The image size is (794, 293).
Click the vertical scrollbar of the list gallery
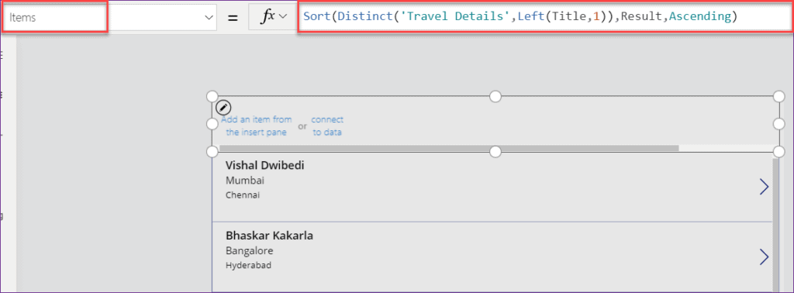click(x=775, y=225)
